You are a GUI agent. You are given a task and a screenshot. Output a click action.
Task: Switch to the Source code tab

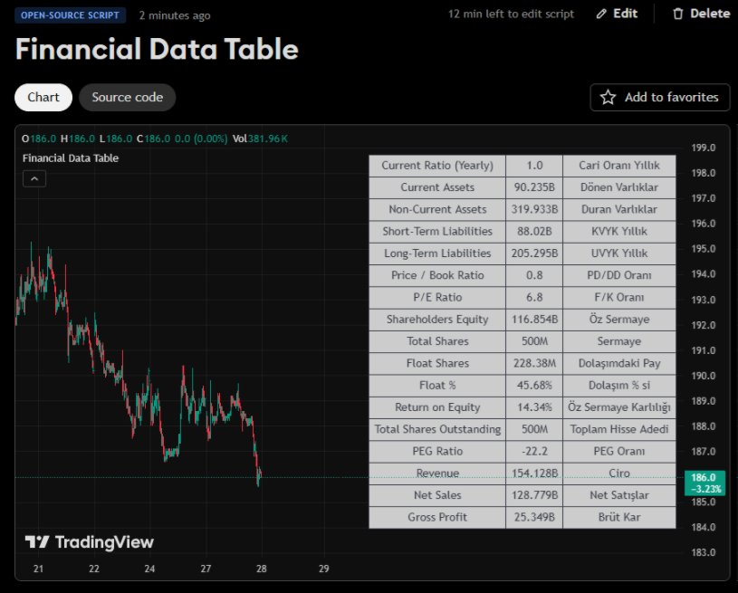coord(127,97)
